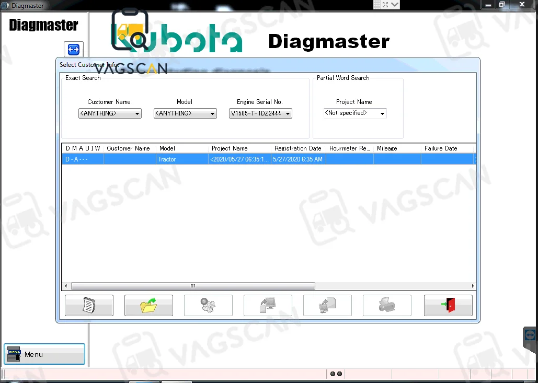538x383 pixels.
Task: Open the Customer Name dropdown
Action: pyautogui.click(x=110, y=113)
